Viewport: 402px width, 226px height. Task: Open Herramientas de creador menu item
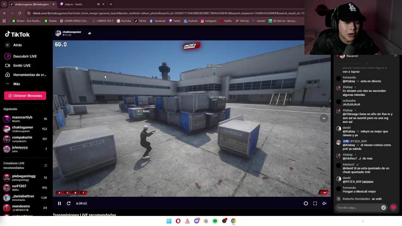point(26,75)
